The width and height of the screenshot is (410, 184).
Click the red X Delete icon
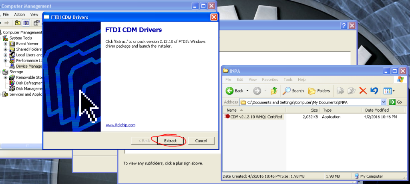point(363,91)
